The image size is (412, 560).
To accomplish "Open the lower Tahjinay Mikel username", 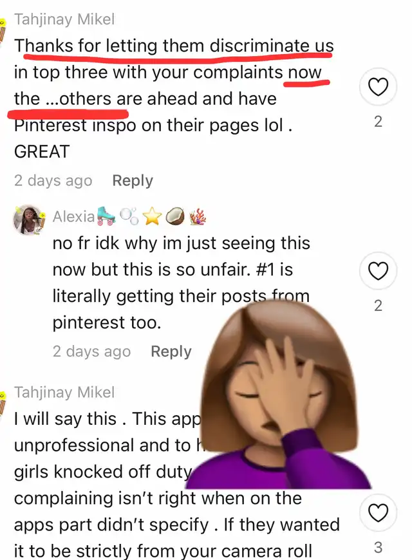I will pyautogui.click(x=64, y=392).
